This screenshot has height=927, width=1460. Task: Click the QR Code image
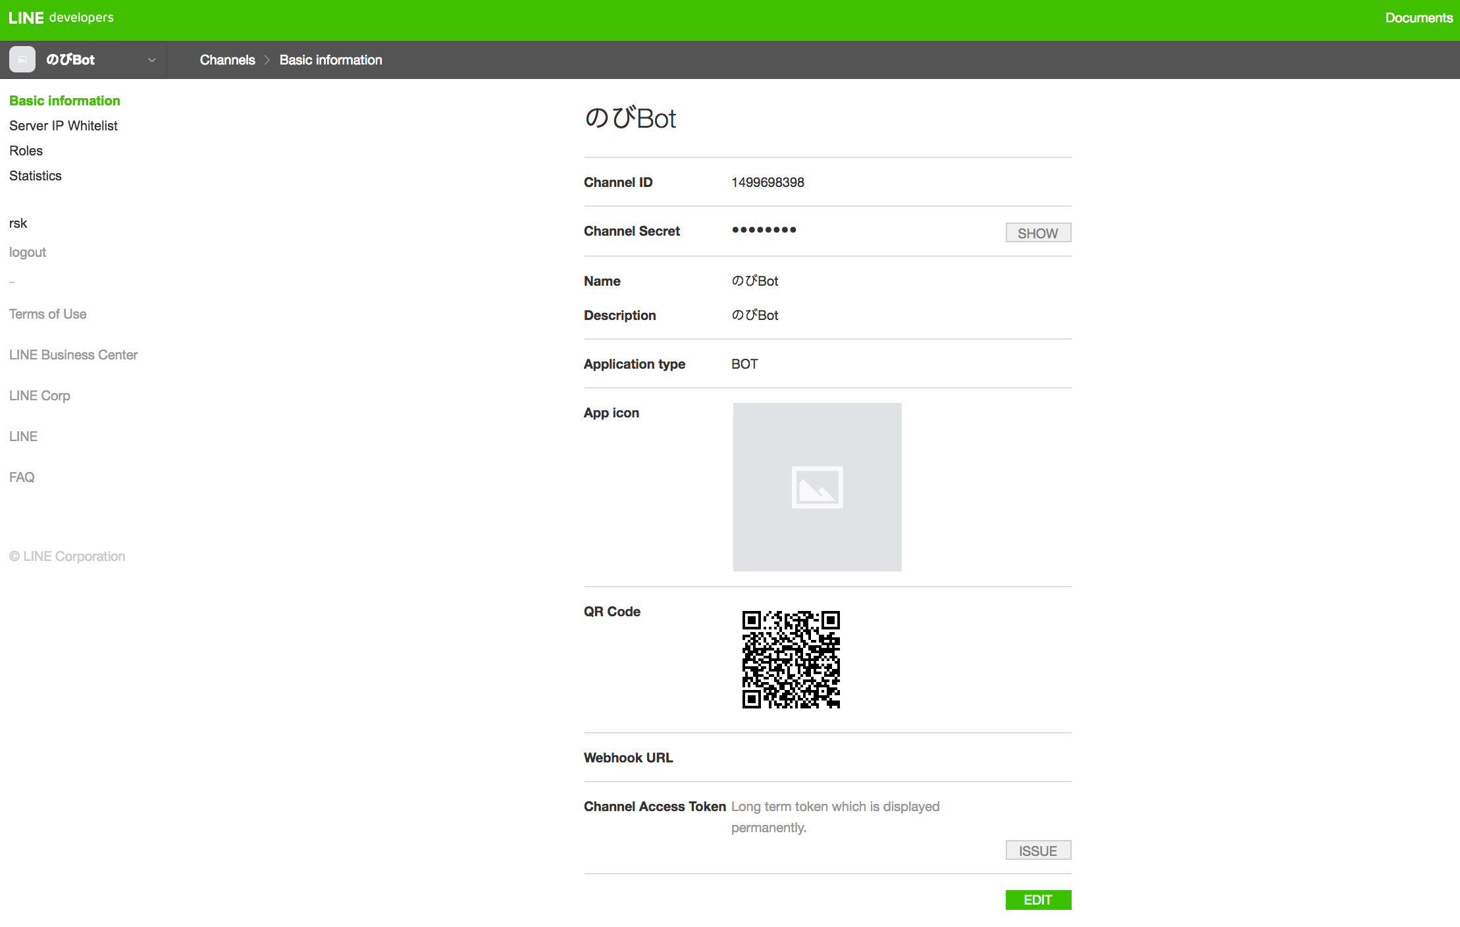(x=791, y=660)
